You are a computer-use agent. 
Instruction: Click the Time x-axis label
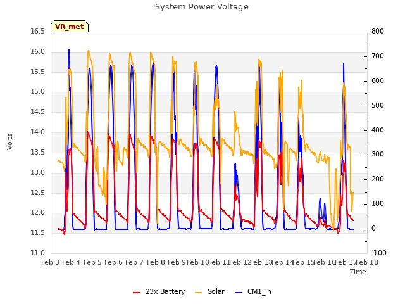click(x=358, y=272)
